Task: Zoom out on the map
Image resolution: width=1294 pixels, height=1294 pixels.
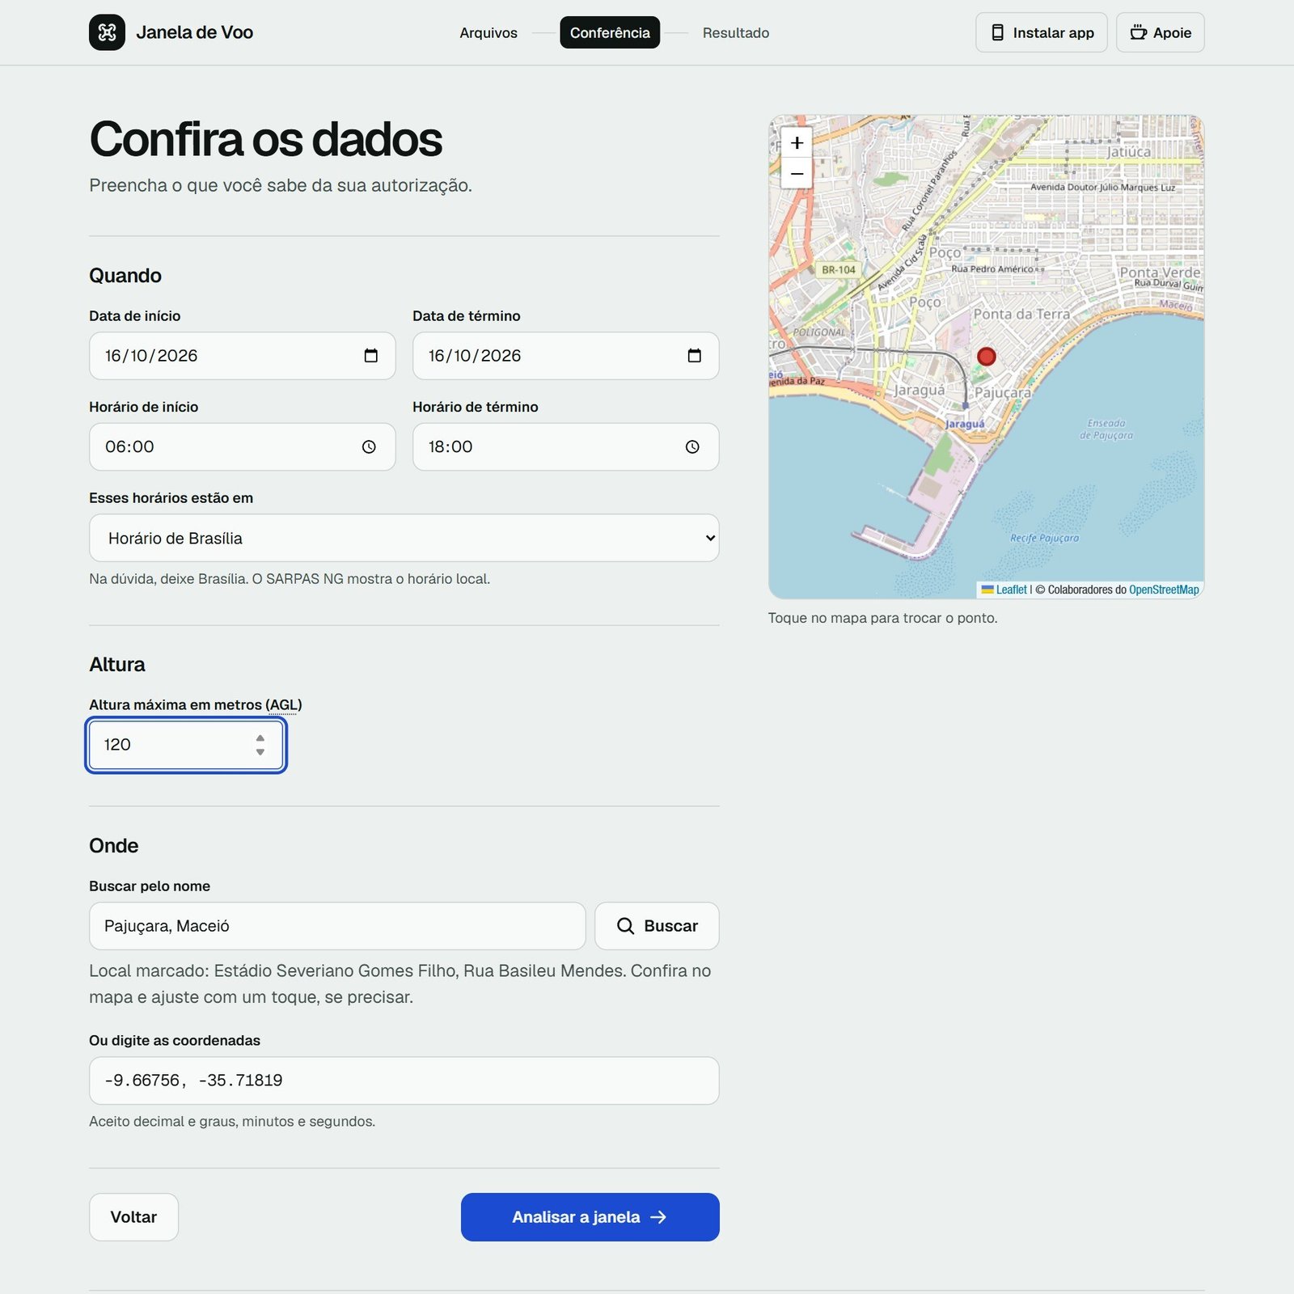Action: (x=797, y=173)
